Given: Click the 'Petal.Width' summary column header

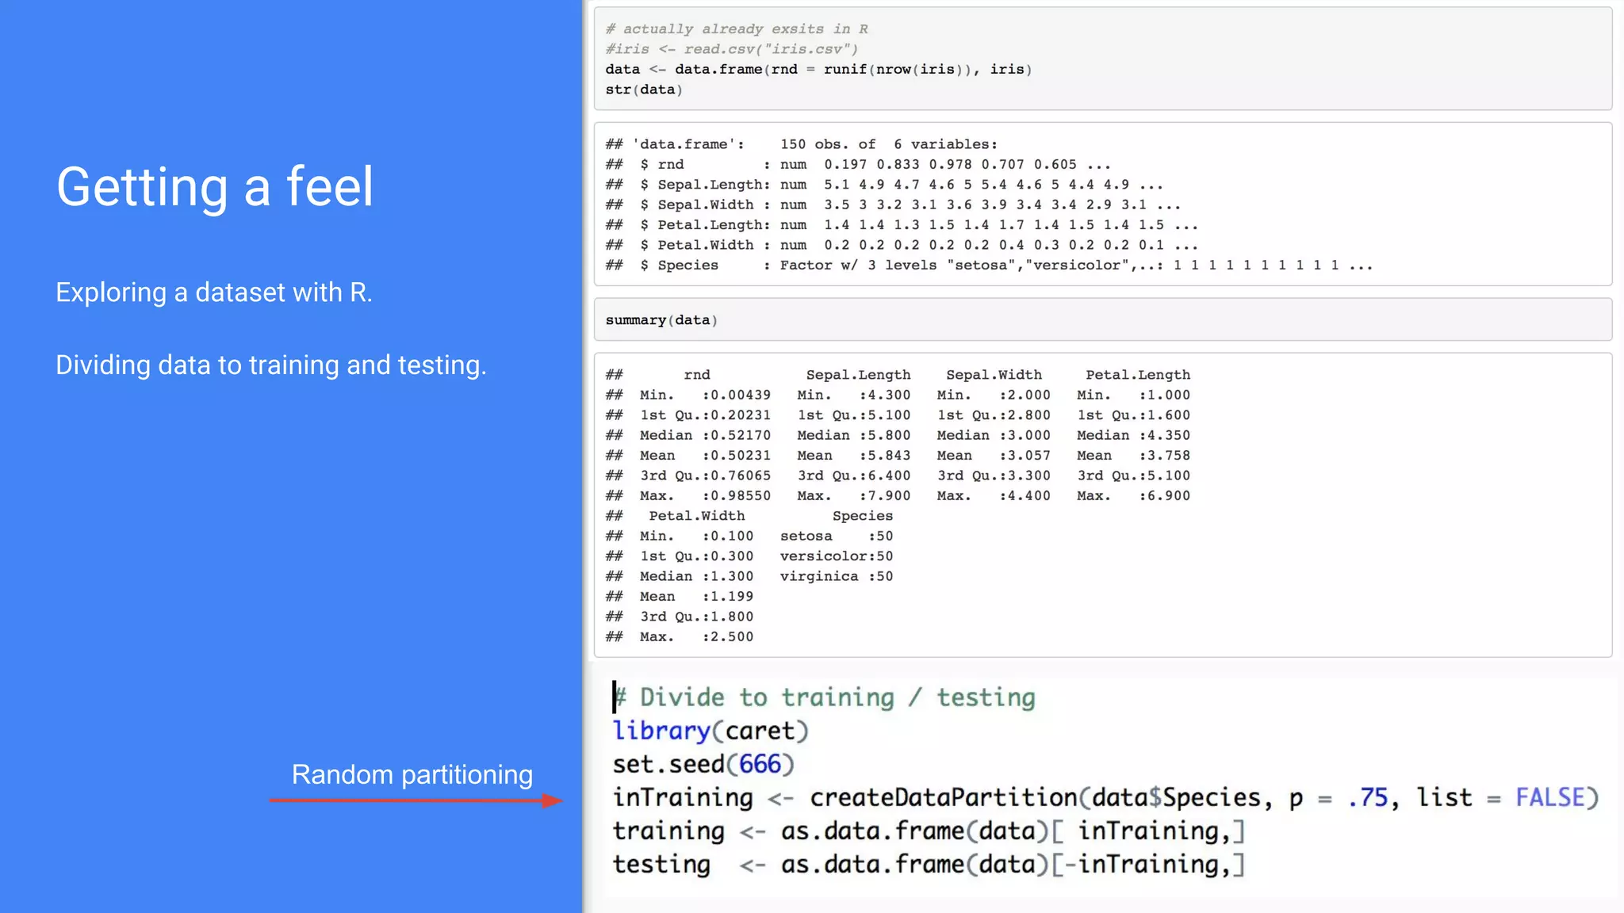Looking at the screenshot, I should (697, 516).
